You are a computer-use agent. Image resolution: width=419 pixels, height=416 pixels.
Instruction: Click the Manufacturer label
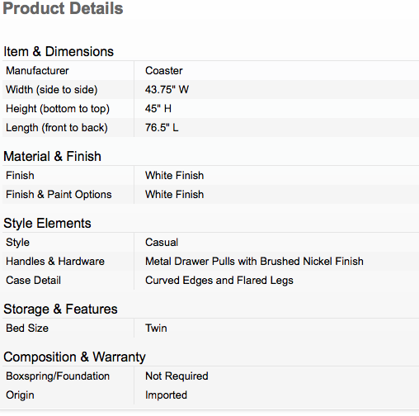pyautogui.click(x=37, y=71)
